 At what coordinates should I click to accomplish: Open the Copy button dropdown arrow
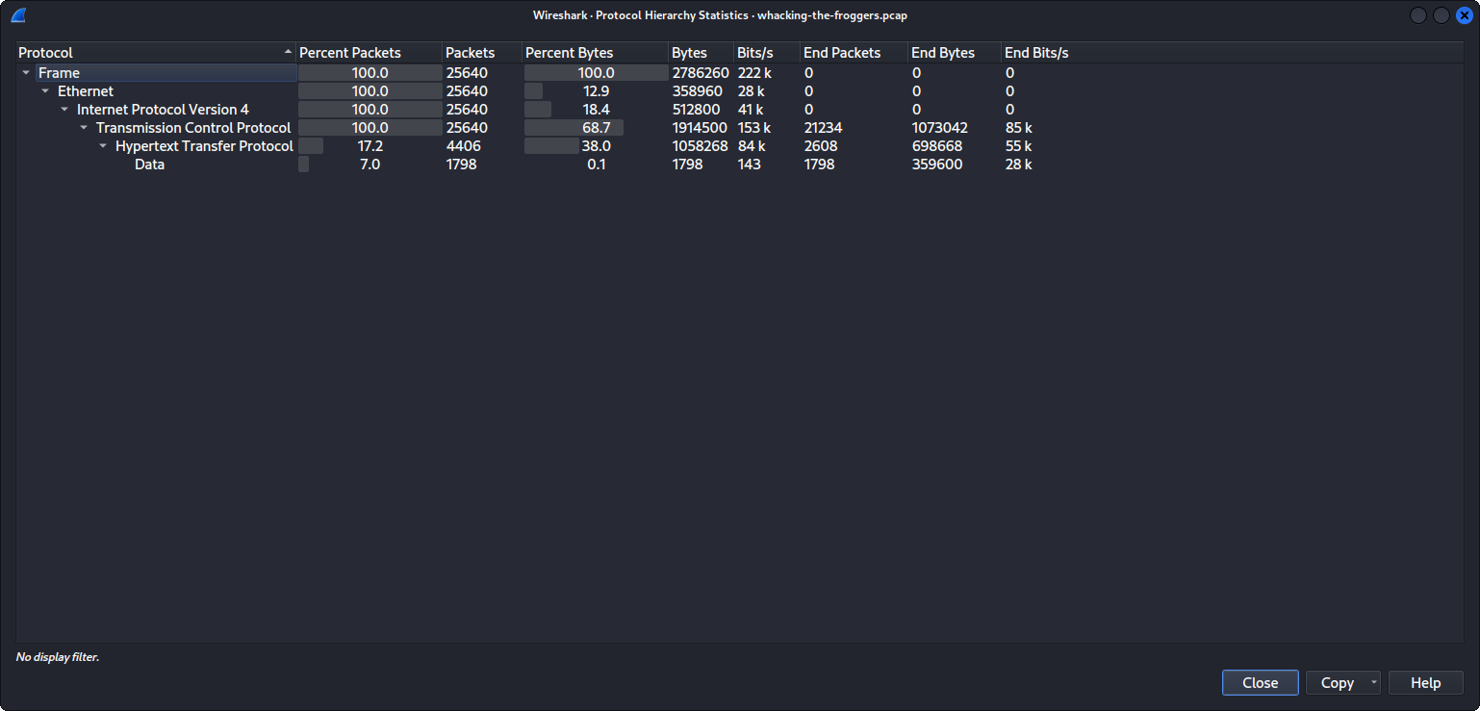click(x=1374, y=683)
